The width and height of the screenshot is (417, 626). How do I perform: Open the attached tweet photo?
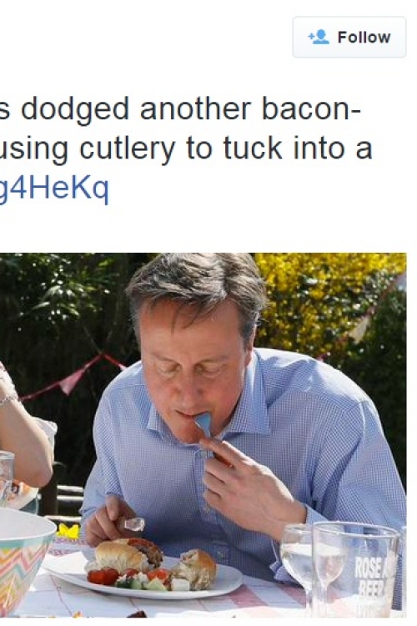click(x=203, y=435)
